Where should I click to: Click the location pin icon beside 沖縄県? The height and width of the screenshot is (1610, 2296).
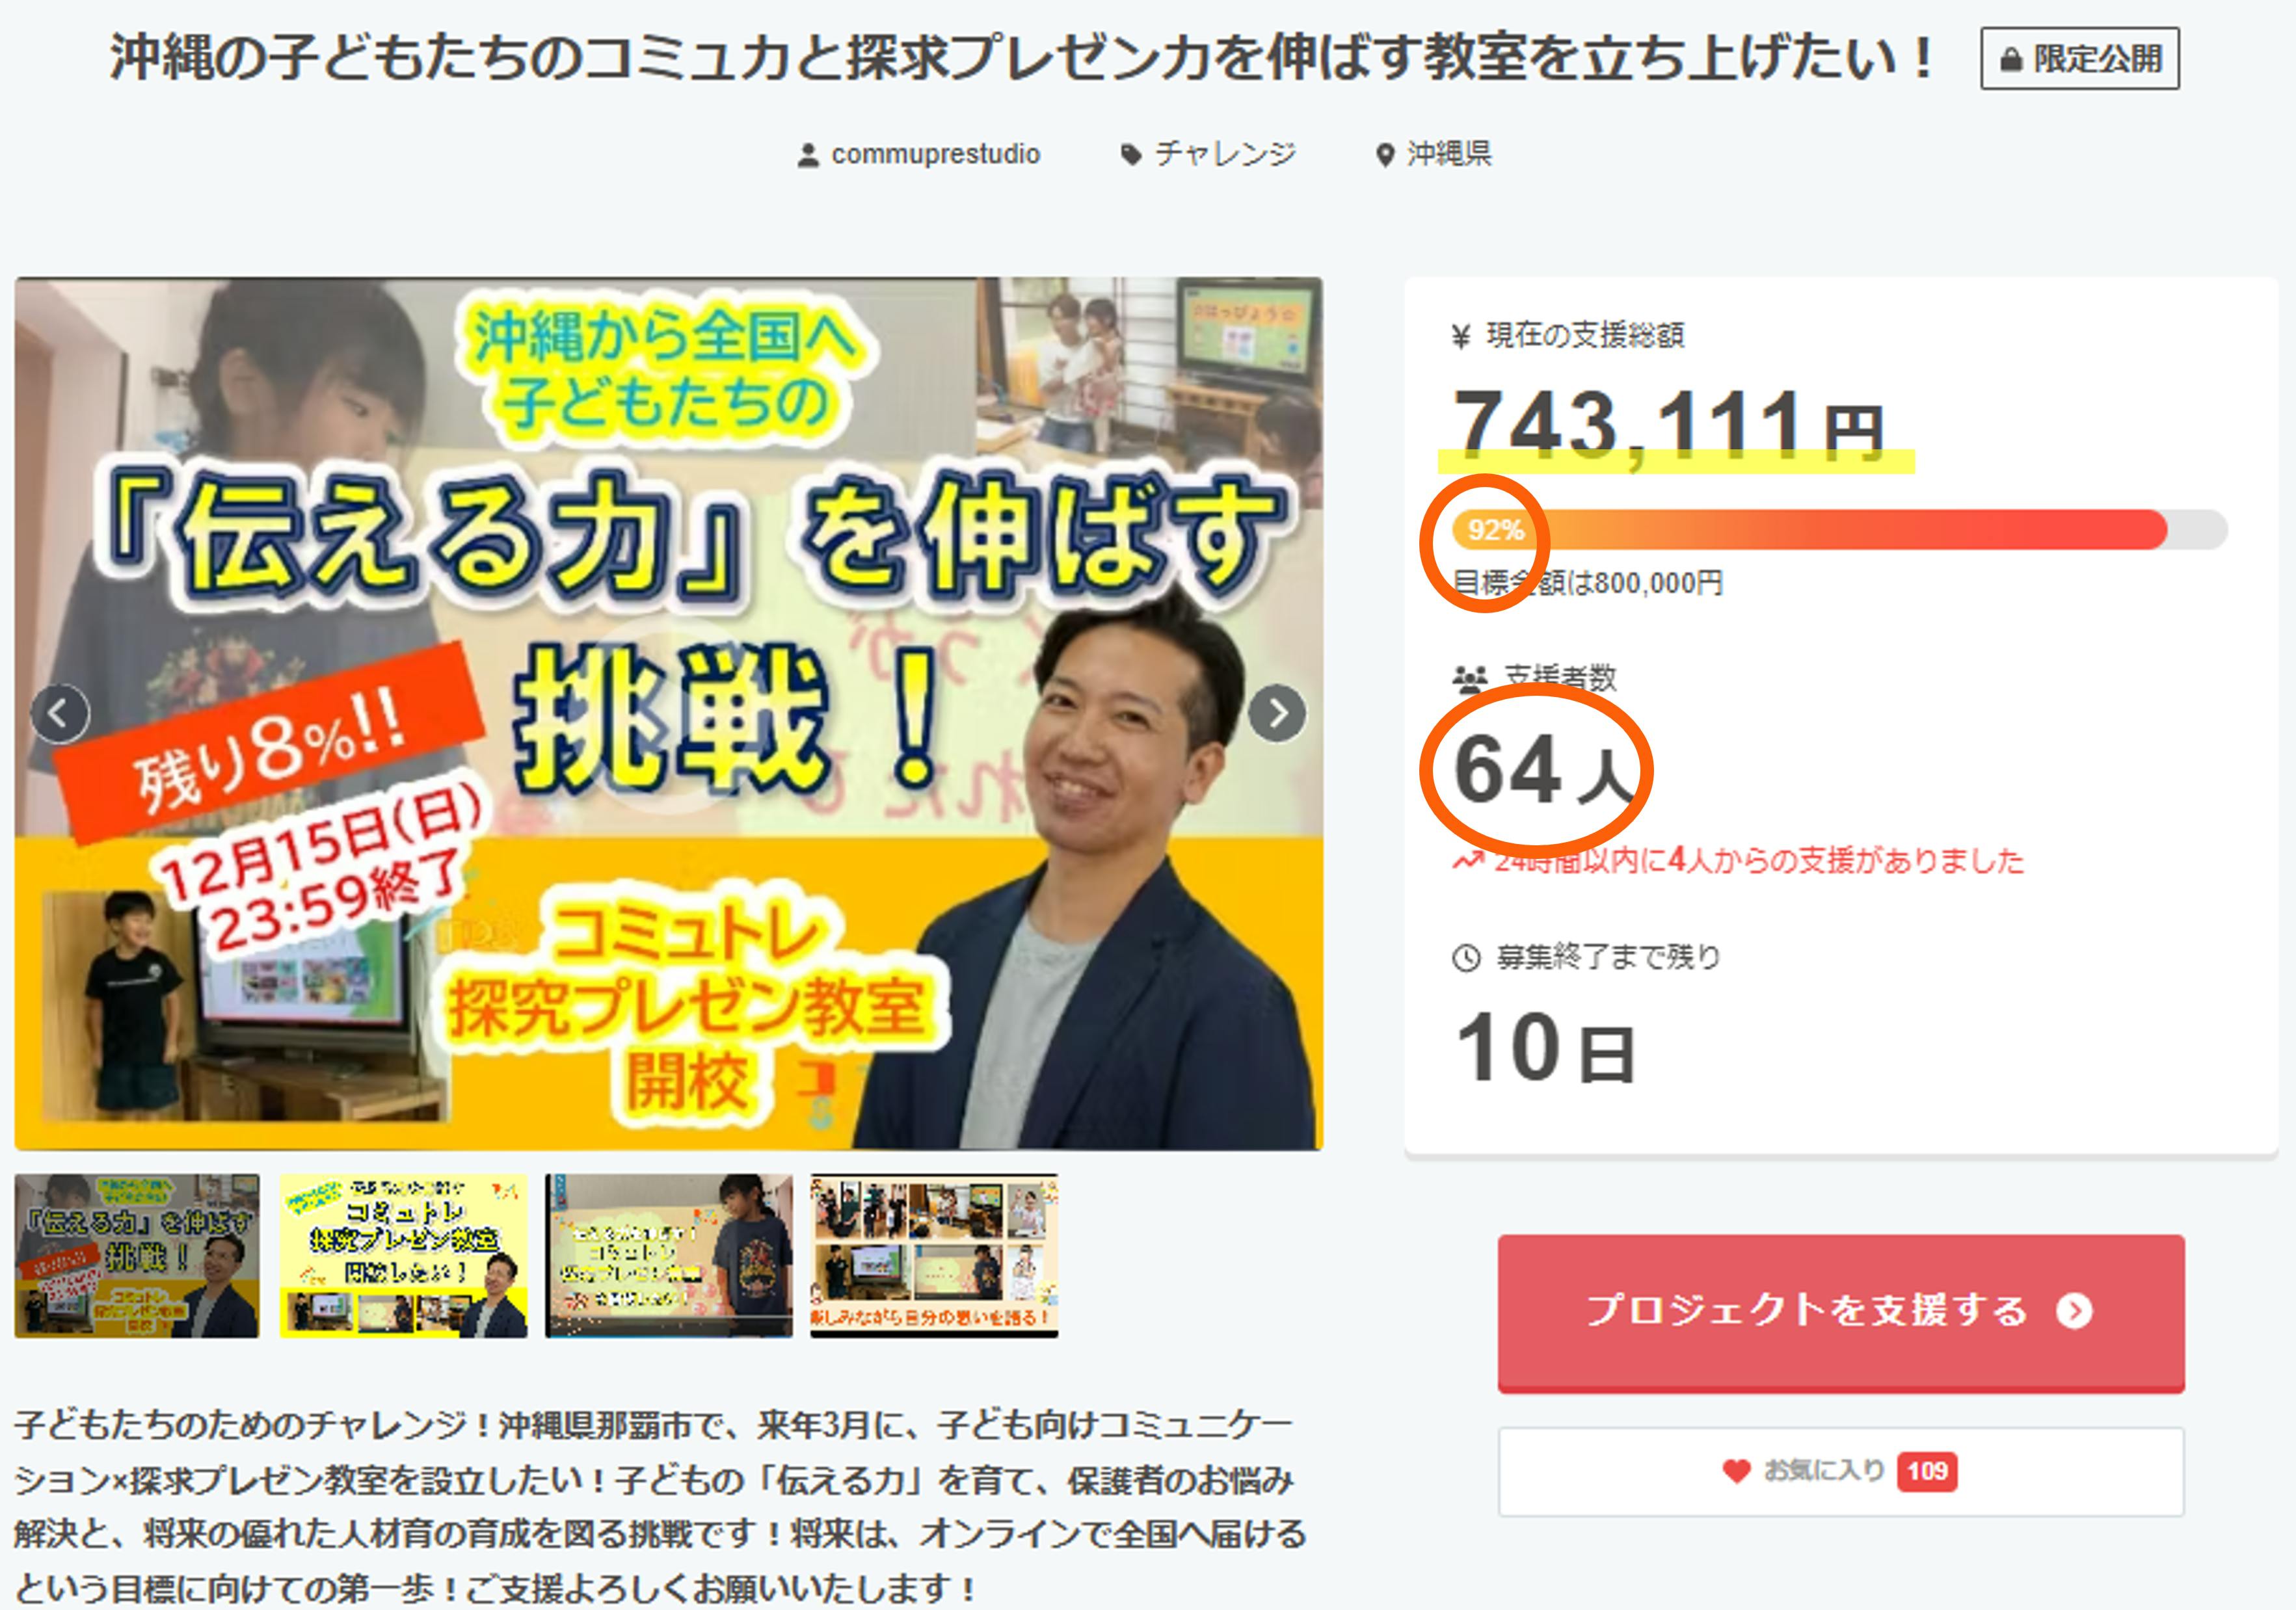1385,155
